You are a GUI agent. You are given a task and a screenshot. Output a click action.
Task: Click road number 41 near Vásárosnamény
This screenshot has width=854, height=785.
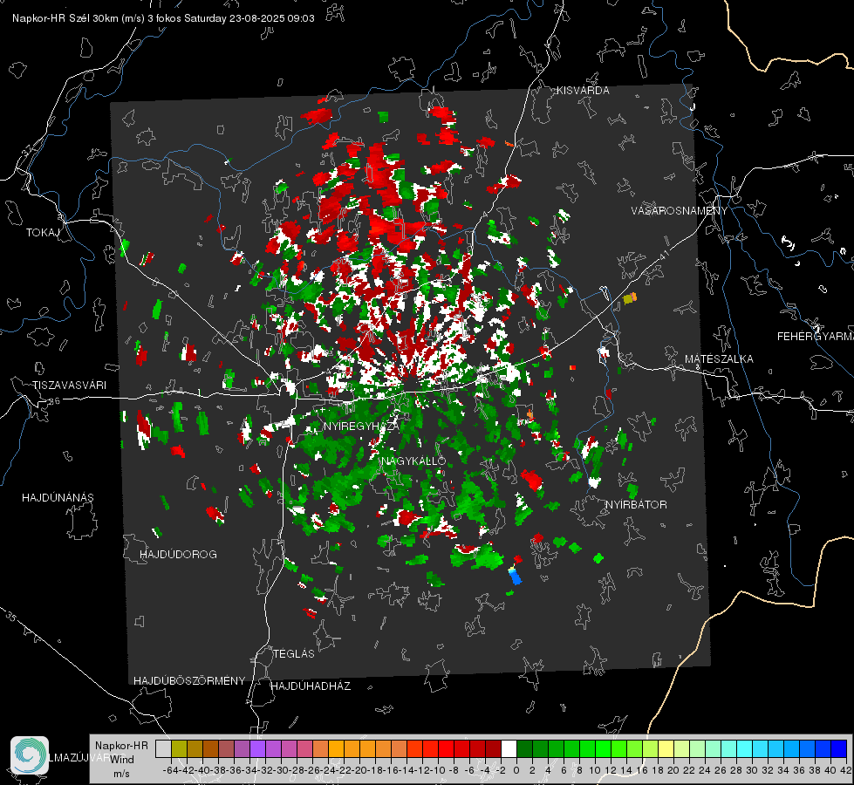coord(663,255)
